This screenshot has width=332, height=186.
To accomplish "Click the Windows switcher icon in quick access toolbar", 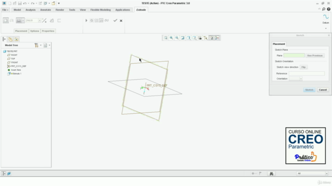I will coord(45,4).
